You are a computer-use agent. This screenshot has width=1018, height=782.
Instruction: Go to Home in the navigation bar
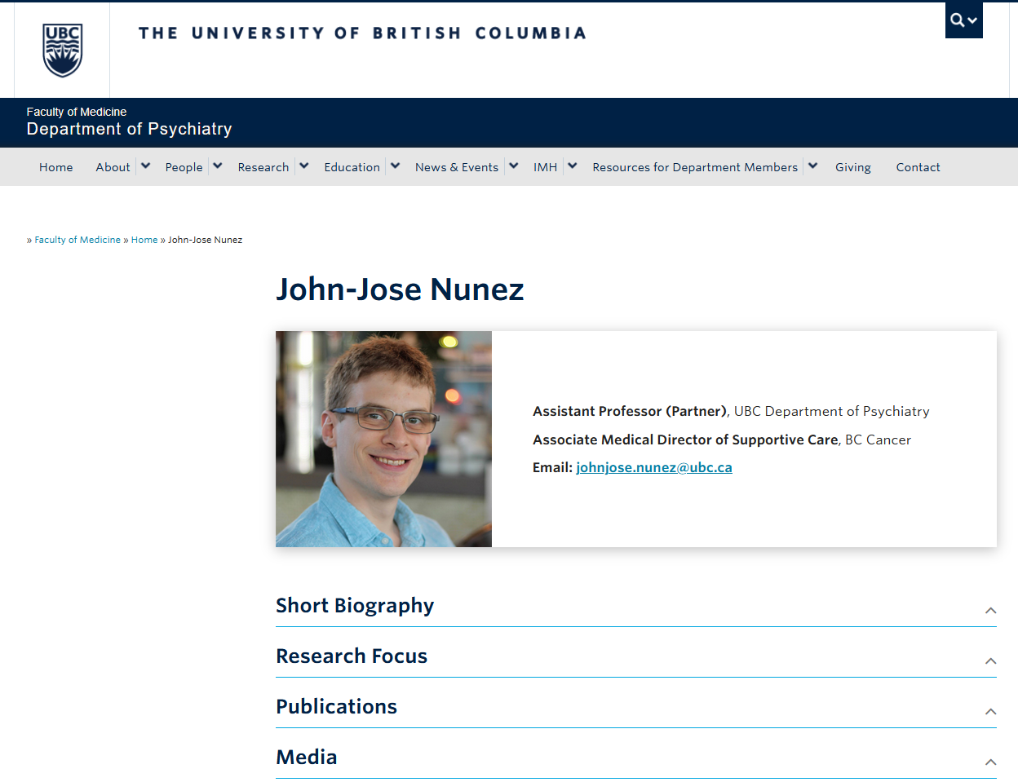56,167
